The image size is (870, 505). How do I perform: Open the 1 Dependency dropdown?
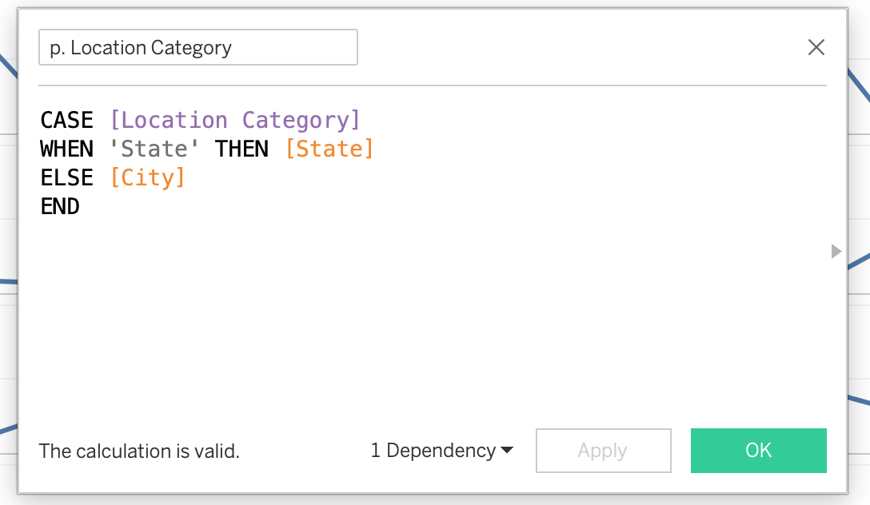click(x=433, y=451)
